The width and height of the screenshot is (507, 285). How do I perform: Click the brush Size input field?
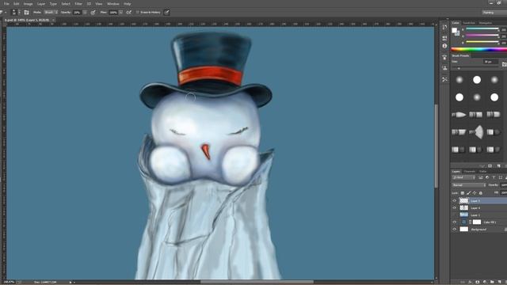click(490, 62)
